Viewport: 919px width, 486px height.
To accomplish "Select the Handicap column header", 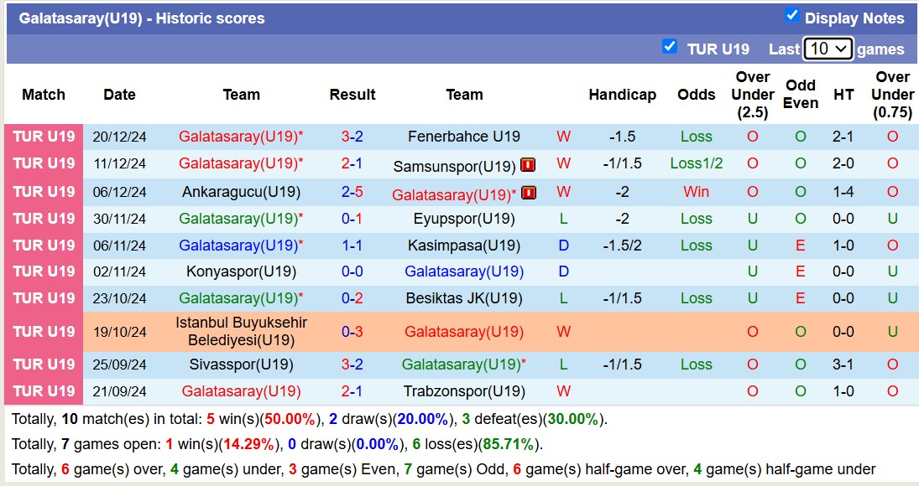I will coord(622,95).
